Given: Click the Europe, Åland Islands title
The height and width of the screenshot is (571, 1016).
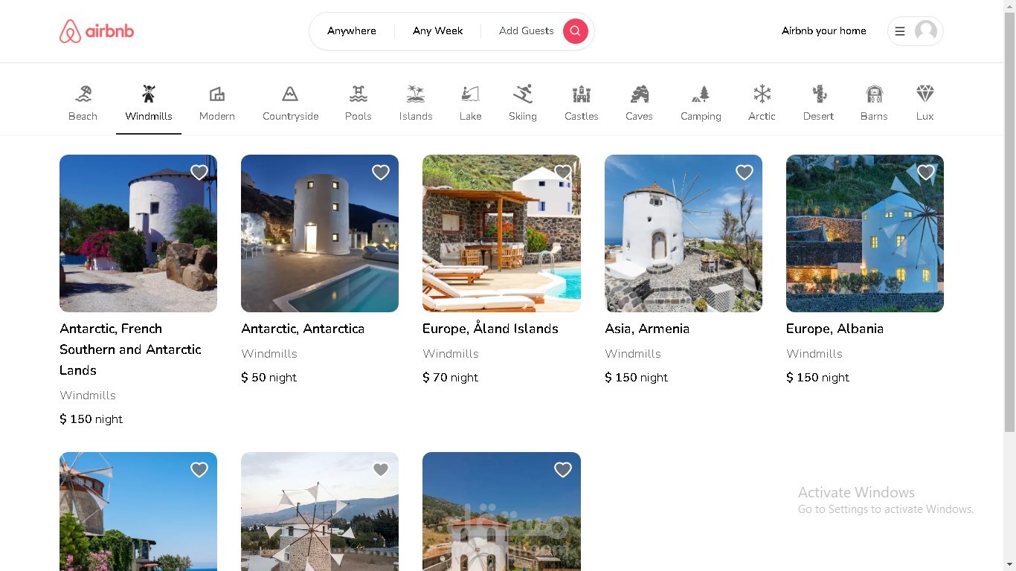Looking at the screenshot, I should tap(490, 329).
